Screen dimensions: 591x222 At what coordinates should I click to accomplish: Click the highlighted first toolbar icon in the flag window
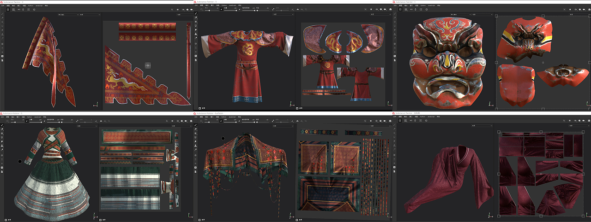(8, 10)
